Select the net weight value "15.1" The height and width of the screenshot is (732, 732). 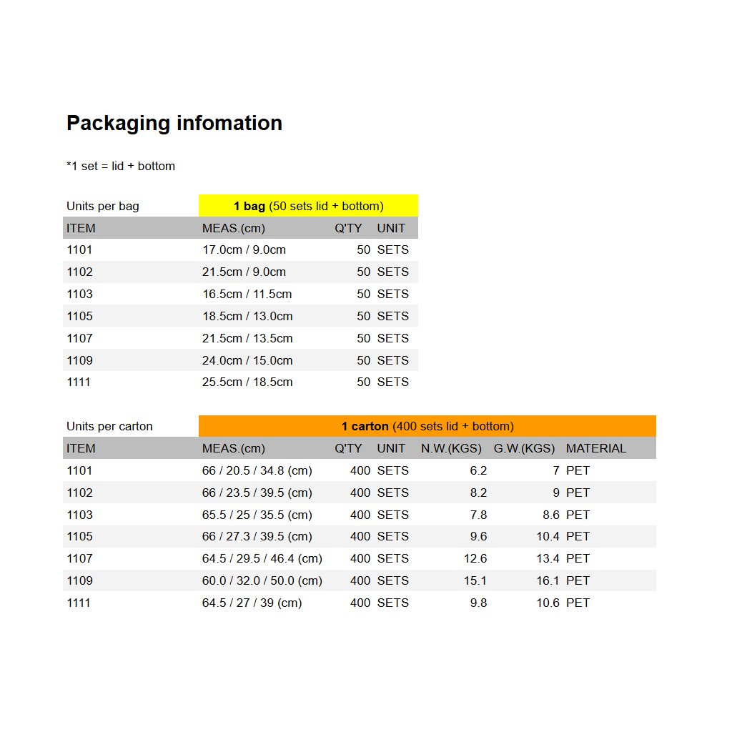pos(475,580)
